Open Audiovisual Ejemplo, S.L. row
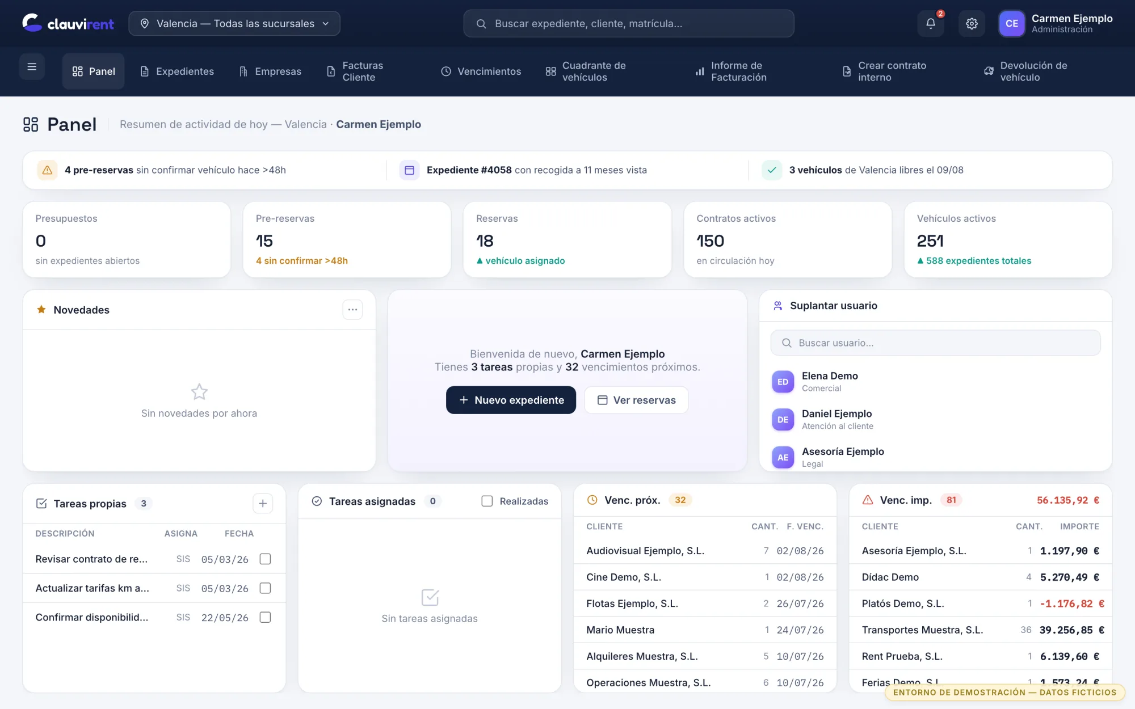The width and height of the screenshot is (1135, 709). 705,551
